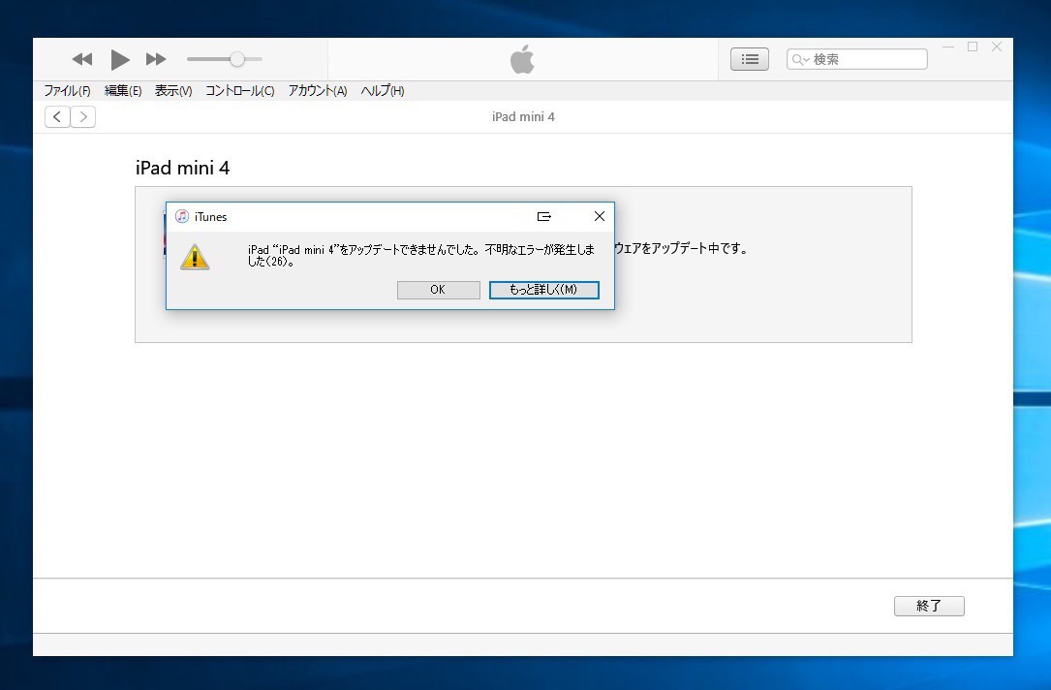Open the 表示(V) menu
The image size is (1051, 690).
tap(173, 90)
